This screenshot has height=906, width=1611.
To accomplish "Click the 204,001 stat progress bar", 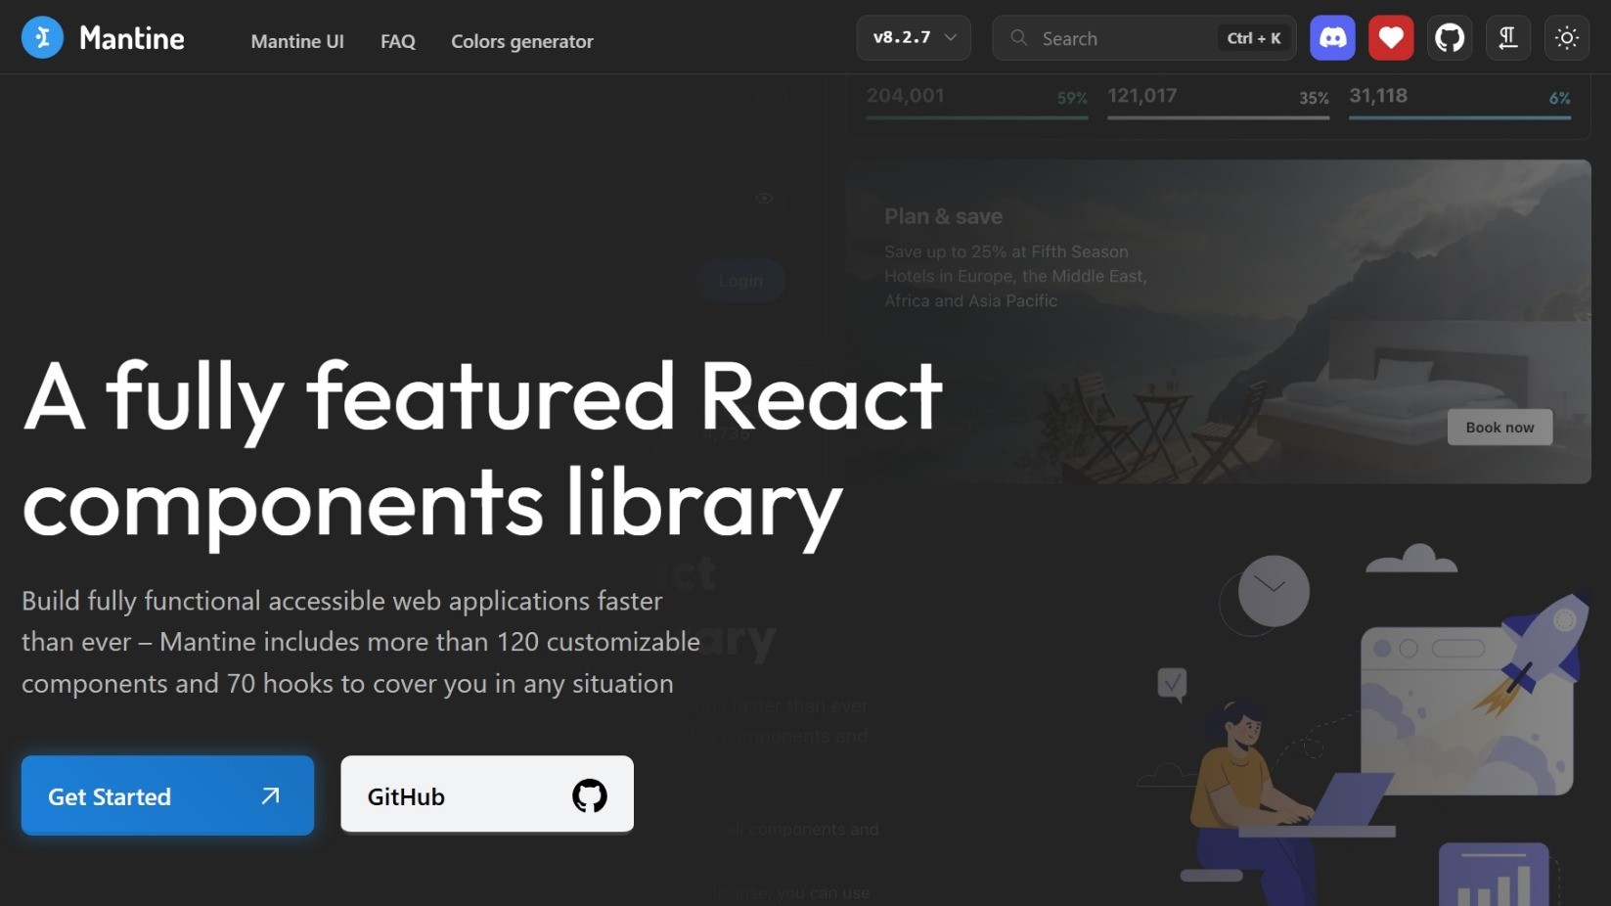I will 977,117.
